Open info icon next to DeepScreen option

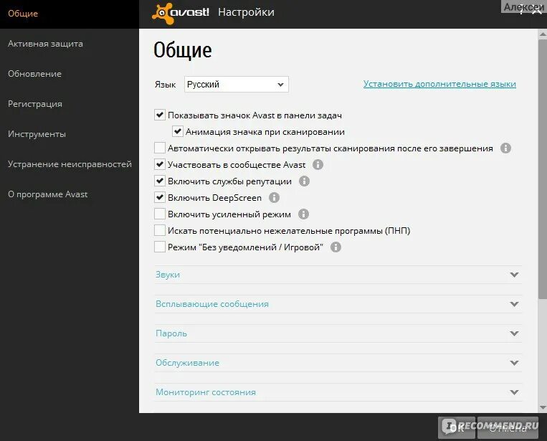coord(274,197)
